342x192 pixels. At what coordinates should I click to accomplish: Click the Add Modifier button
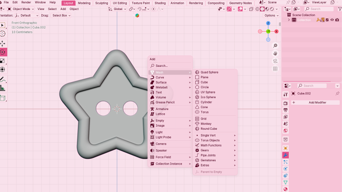tap(315, 102)
